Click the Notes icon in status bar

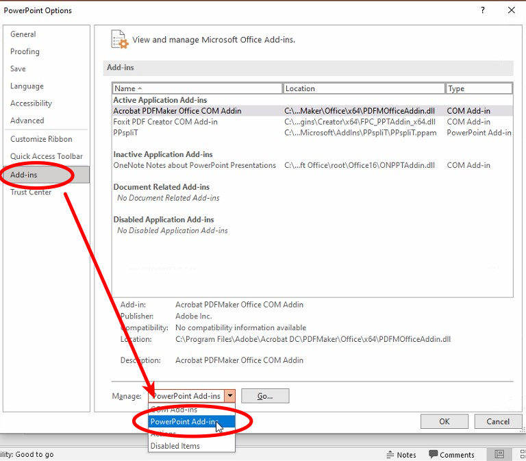tap(401, 454)
